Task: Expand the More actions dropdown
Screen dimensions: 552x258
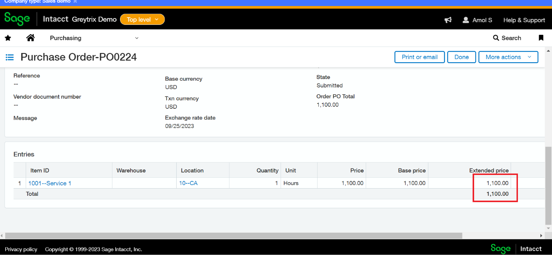Action: coord(508,57)
